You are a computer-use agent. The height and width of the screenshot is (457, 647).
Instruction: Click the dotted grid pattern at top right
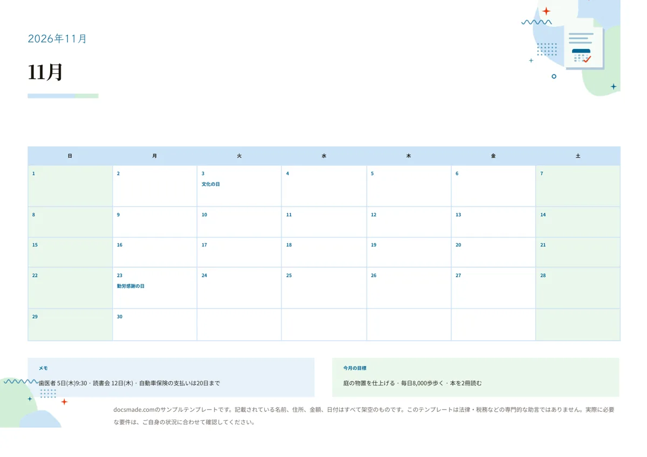click(547, 50)
